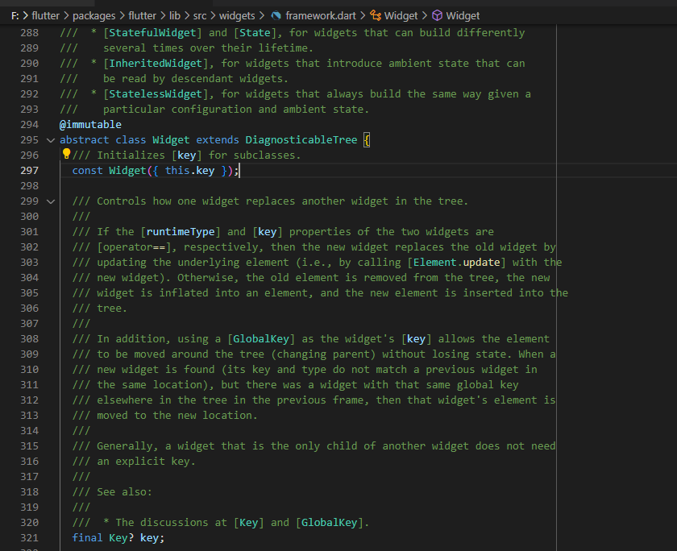Viewport: 677px width, 551px height.
Task: Click the [StatefulWidget] reference on line 288
Action: pyautogui.click(x=153, y=33)
